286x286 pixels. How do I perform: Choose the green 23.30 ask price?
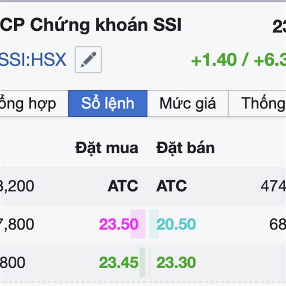[x=176, y=263]
